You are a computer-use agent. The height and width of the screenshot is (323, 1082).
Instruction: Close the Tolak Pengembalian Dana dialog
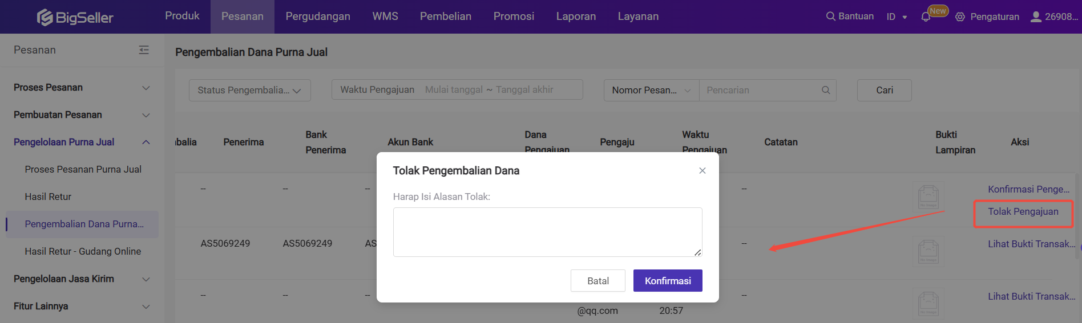tap(702, 171)
